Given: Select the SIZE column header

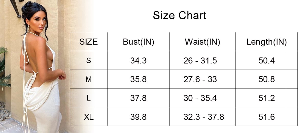Looking at the screenshot, I should [89, 42].
